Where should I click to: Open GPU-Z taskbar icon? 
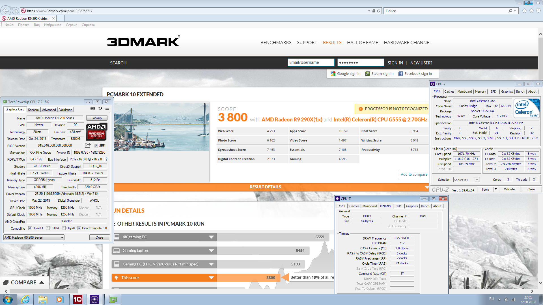[x=113, y=299]
